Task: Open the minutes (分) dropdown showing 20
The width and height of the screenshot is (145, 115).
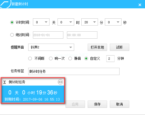Action: pos(90,22)
